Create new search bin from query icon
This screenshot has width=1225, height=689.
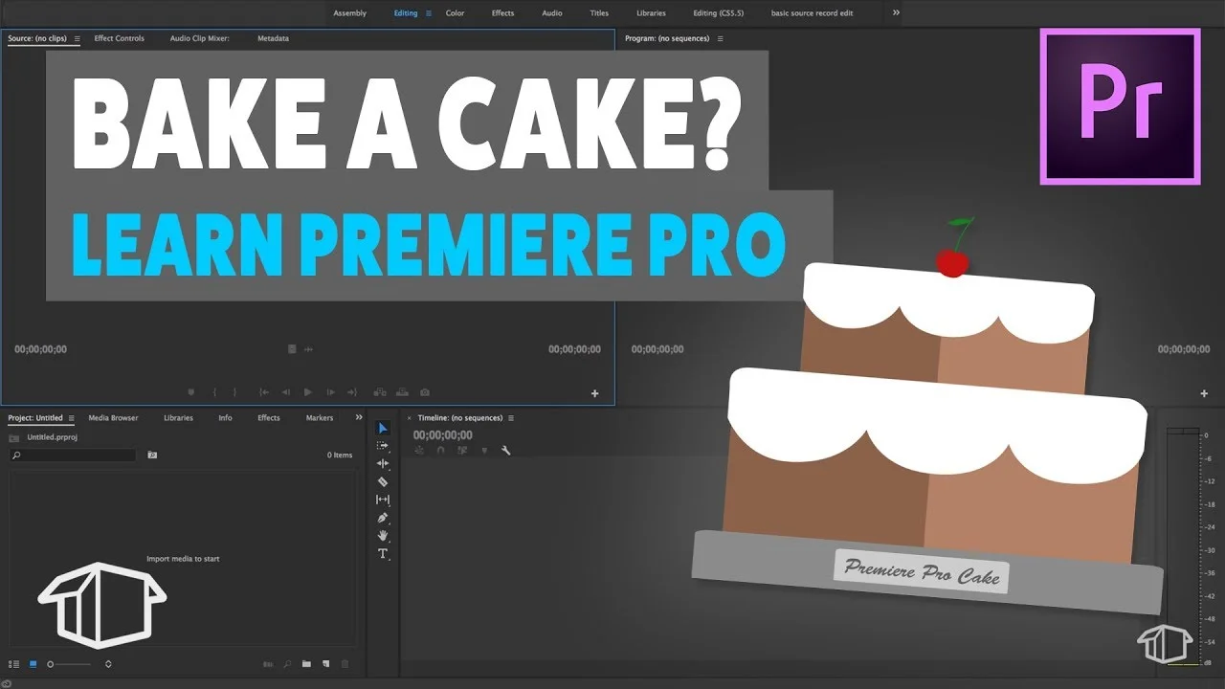pyautogui.click(x=152, y=455)
